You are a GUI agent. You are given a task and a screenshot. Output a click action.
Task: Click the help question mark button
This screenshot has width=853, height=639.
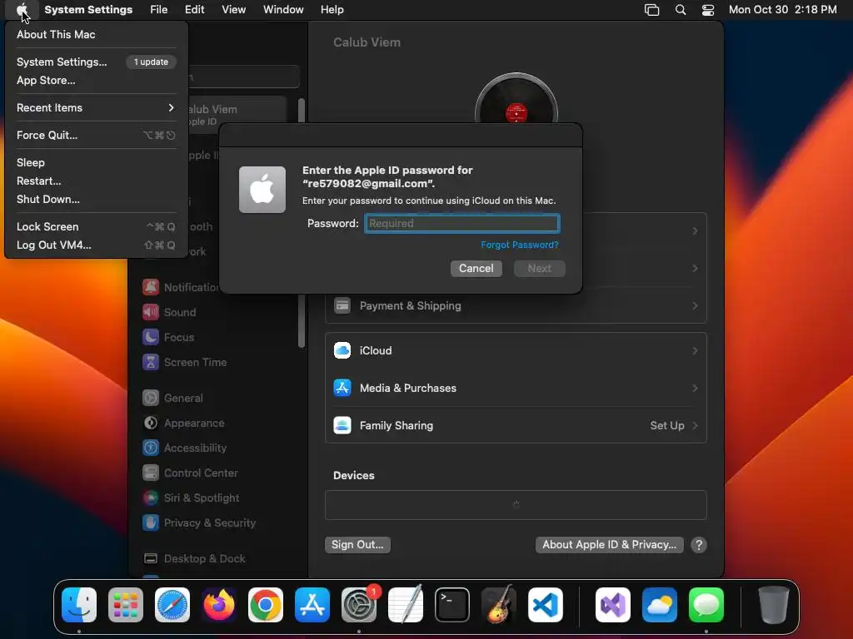point(699,545)
